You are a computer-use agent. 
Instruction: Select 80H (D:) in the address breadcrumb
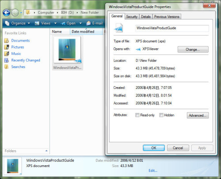(67, 12)
